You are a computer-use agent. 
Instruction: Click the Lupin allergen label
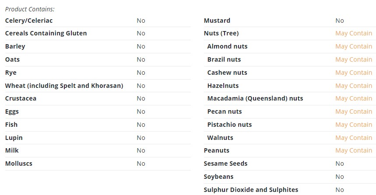pos(14,138)
